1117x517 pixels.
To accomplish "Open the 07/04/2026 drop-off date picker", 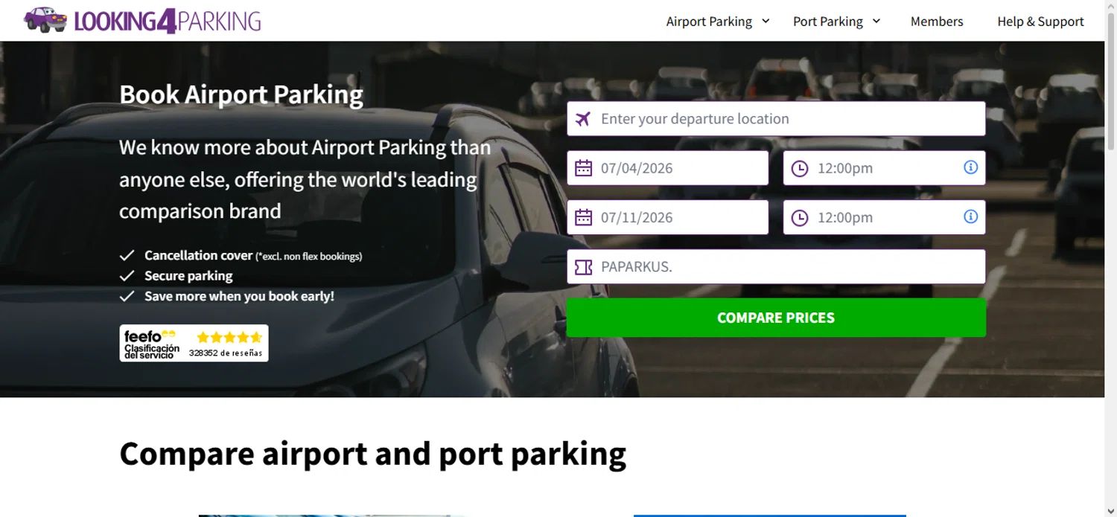I will pyautogui.click(x=667, y=168).
